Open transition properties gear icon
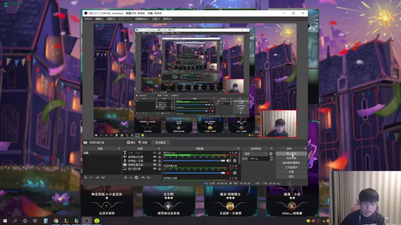401x225 pixels. (271, 154)
